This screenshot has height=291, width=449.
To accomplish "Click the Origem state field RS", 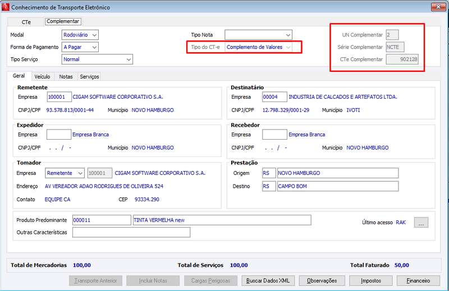I will (x=269, y=173).
